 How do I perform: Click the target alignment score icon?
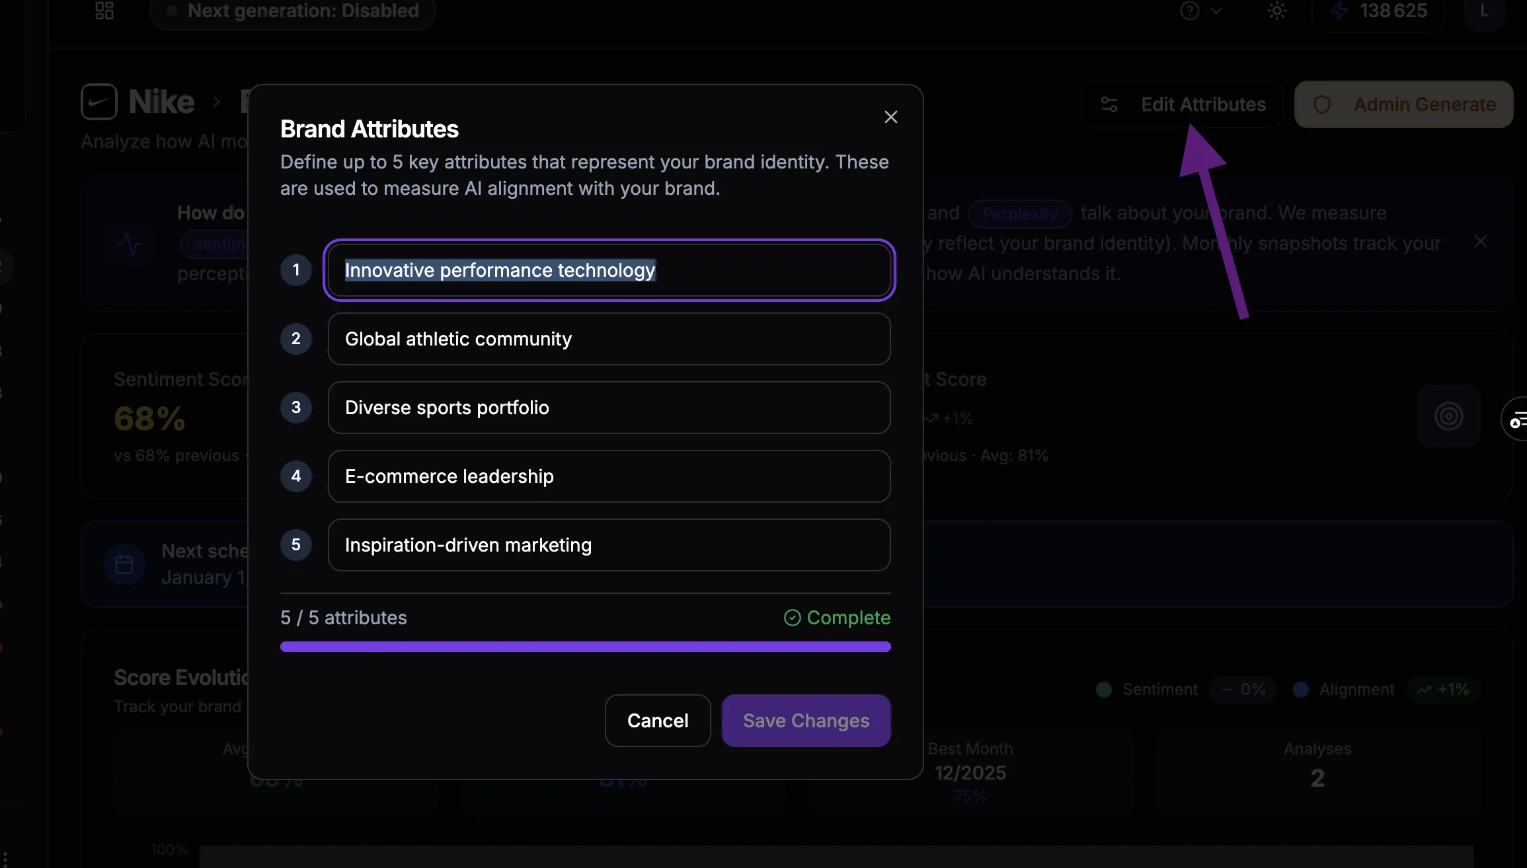pos(1448,416)
